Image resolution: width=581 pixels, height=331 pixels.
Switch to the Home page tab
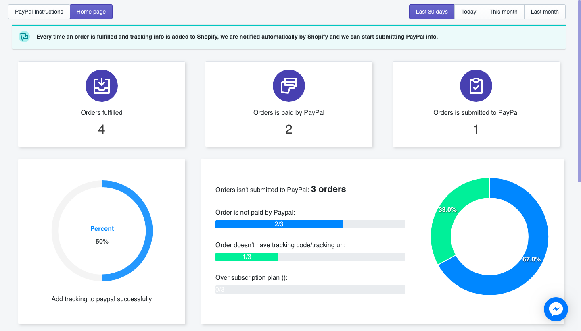[91, 12]
